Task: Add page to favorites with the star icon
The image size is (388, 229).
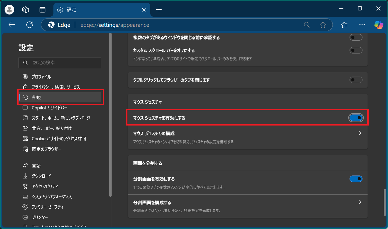Action: (x=323, y=24)
